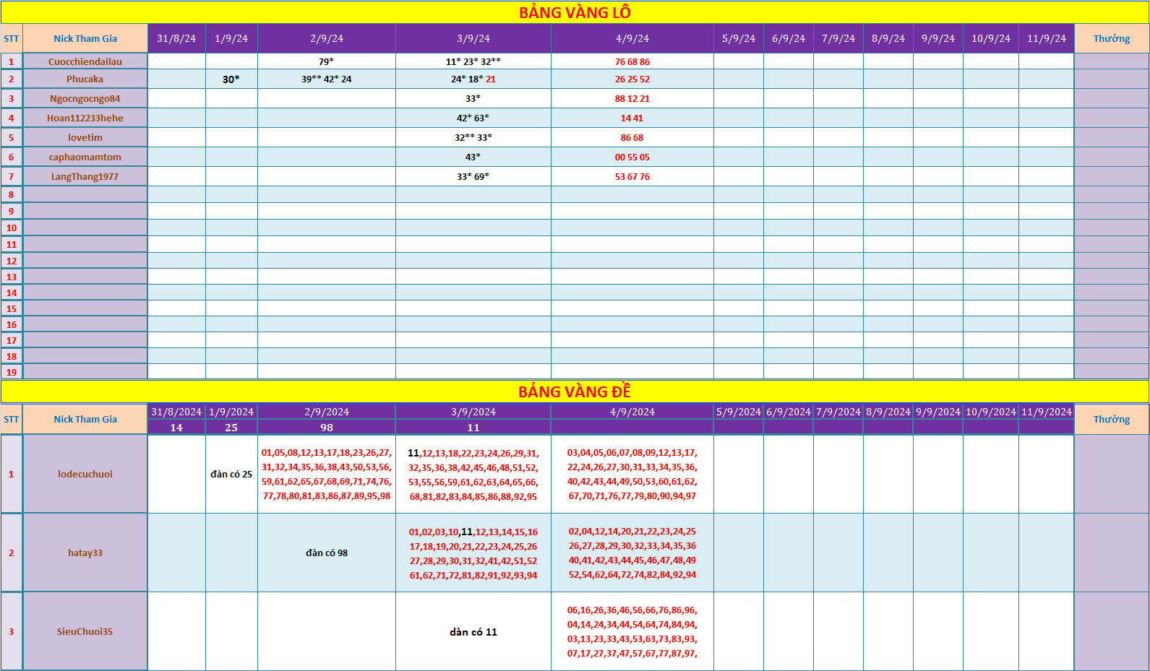Select the 10/9/2024 column header
This screenshot has width=1150, height=671.
pos(991,412)
